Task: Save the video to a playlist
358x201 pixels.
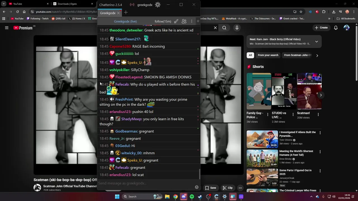Action: click(210, 188)
